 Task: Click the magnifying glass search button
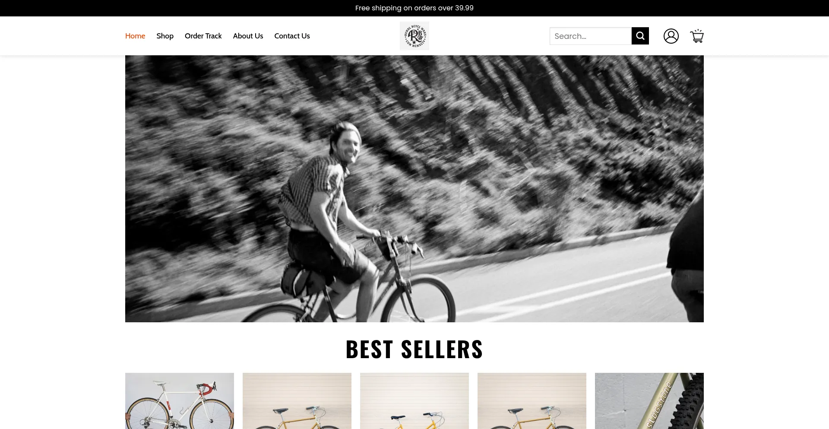pyautogui.click(x=640, y=36)
